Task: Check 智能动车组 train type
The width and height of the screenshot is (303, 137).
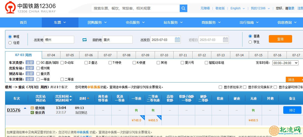Action: (x=206, y=63)
